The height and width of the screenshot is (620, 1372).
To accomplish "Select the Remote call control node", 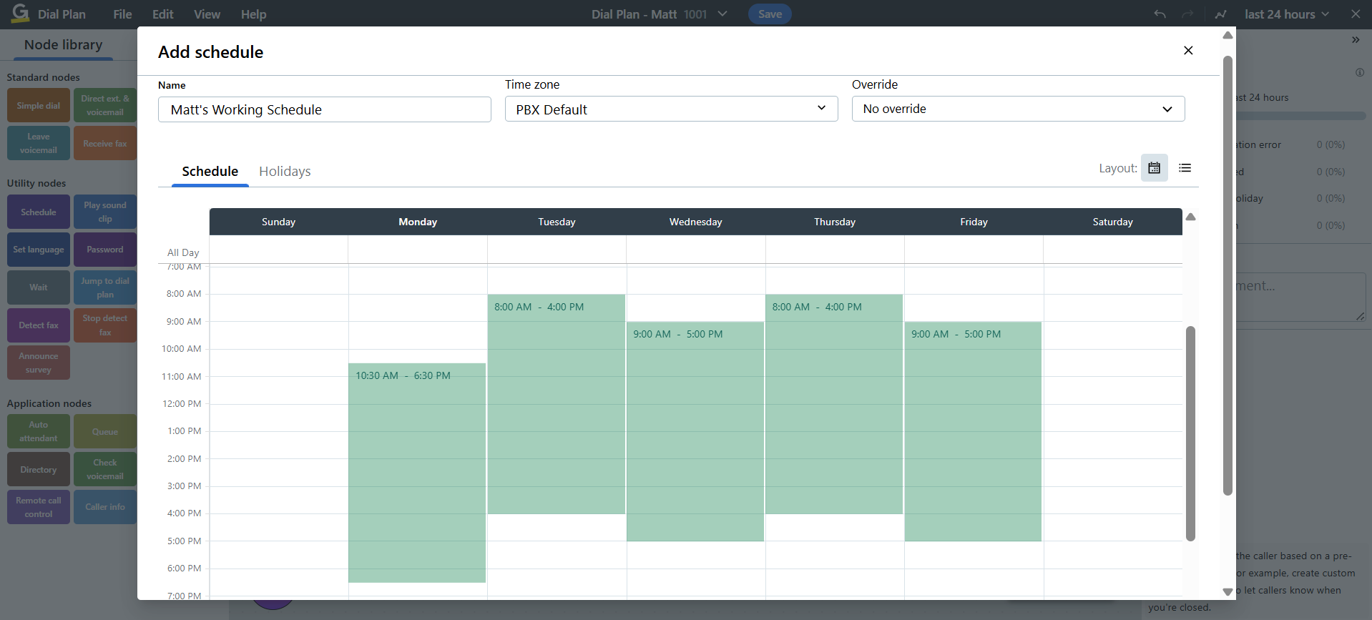I will coord(39,507).
